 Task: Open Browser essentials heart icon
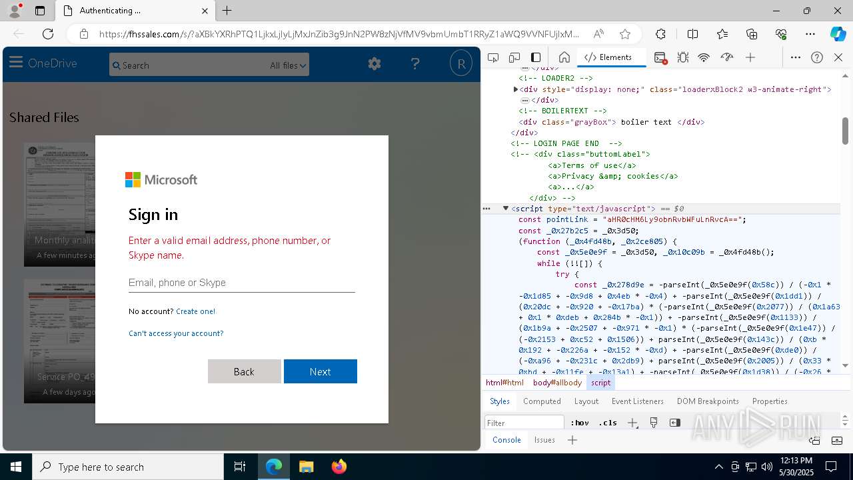click(781, 34)
